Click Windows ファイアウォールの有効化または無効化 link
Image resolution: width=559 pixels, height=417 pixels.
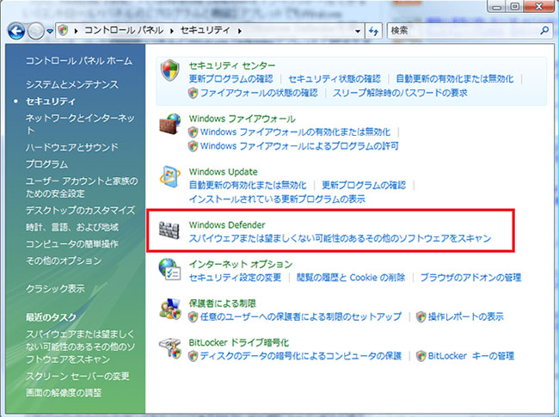pyautogui.click(x=296, y=132)
